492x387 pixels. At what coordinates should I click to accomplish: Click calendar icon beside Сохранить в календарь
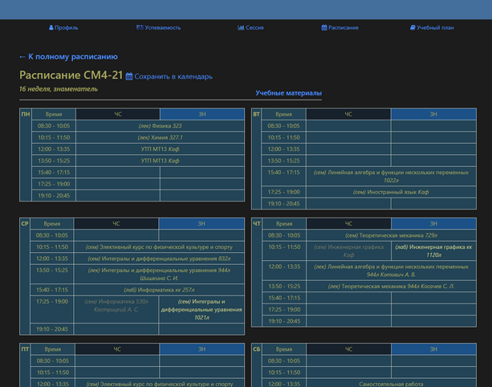(x=129, y=76)
